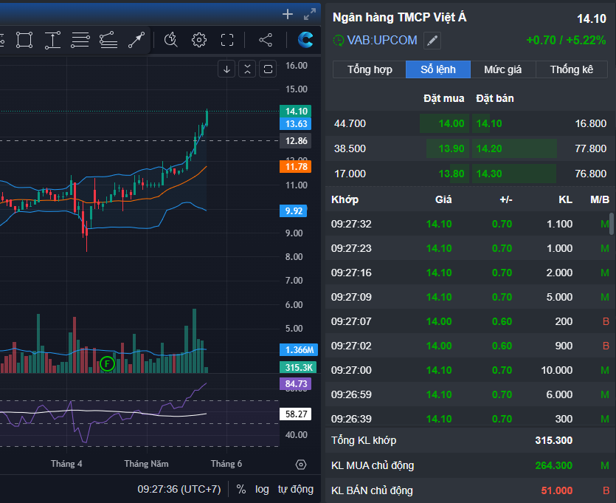The width and height of the screenshot is (616, 503).
Task: Click the Tháng 4 time axis label
Action: click(66, 464)
